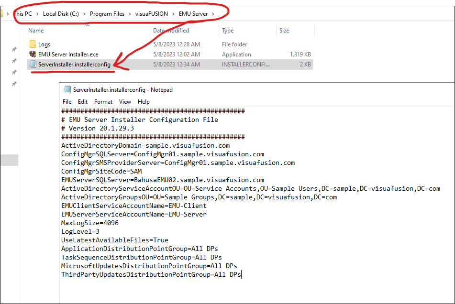Viewport: 455px width, 304px height.
Task: Open the Notepad View menu
Action: [x=125, y=102]
